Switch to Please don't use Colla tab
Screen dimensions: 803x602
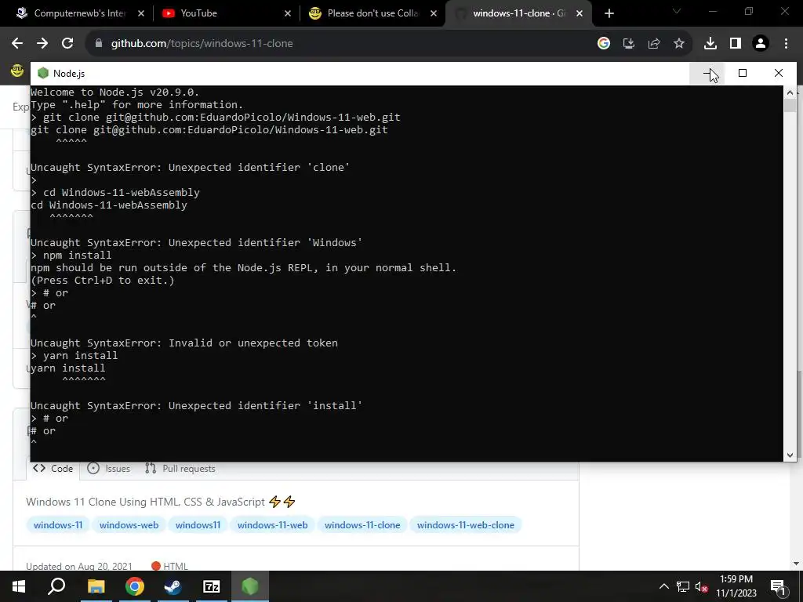pos(372,13)
